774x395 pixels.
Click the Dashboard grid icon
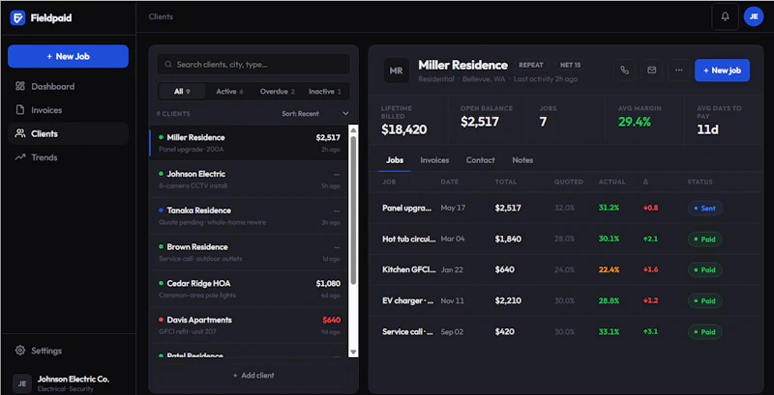coord(20,86)
